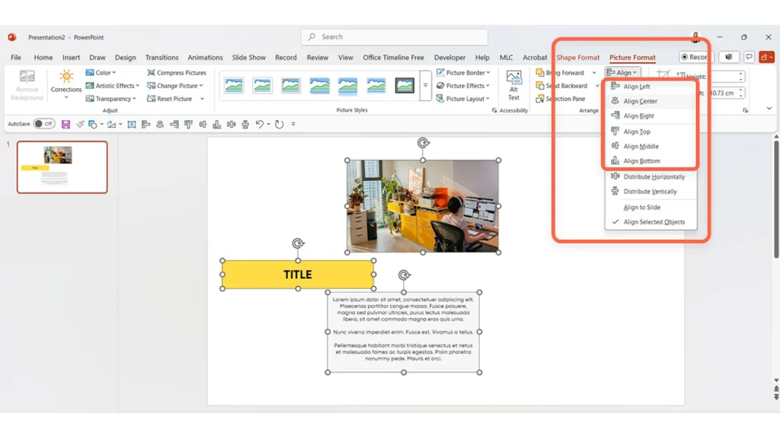Screen dimensions: 780x438
Task: Click the Shapes icon in Quick Access Toolbar
Action: pyautogui.click(x=92, y=124)
